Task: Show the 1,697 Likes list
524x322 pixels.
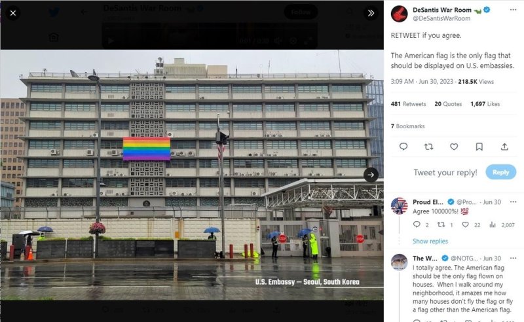Action: coord(485,104)
